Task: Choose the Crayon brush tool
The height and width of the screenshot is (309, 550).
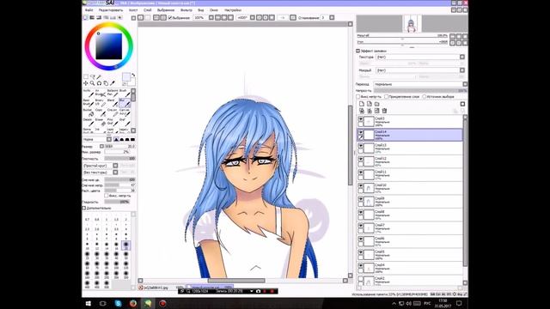Action: pos(113,112)
